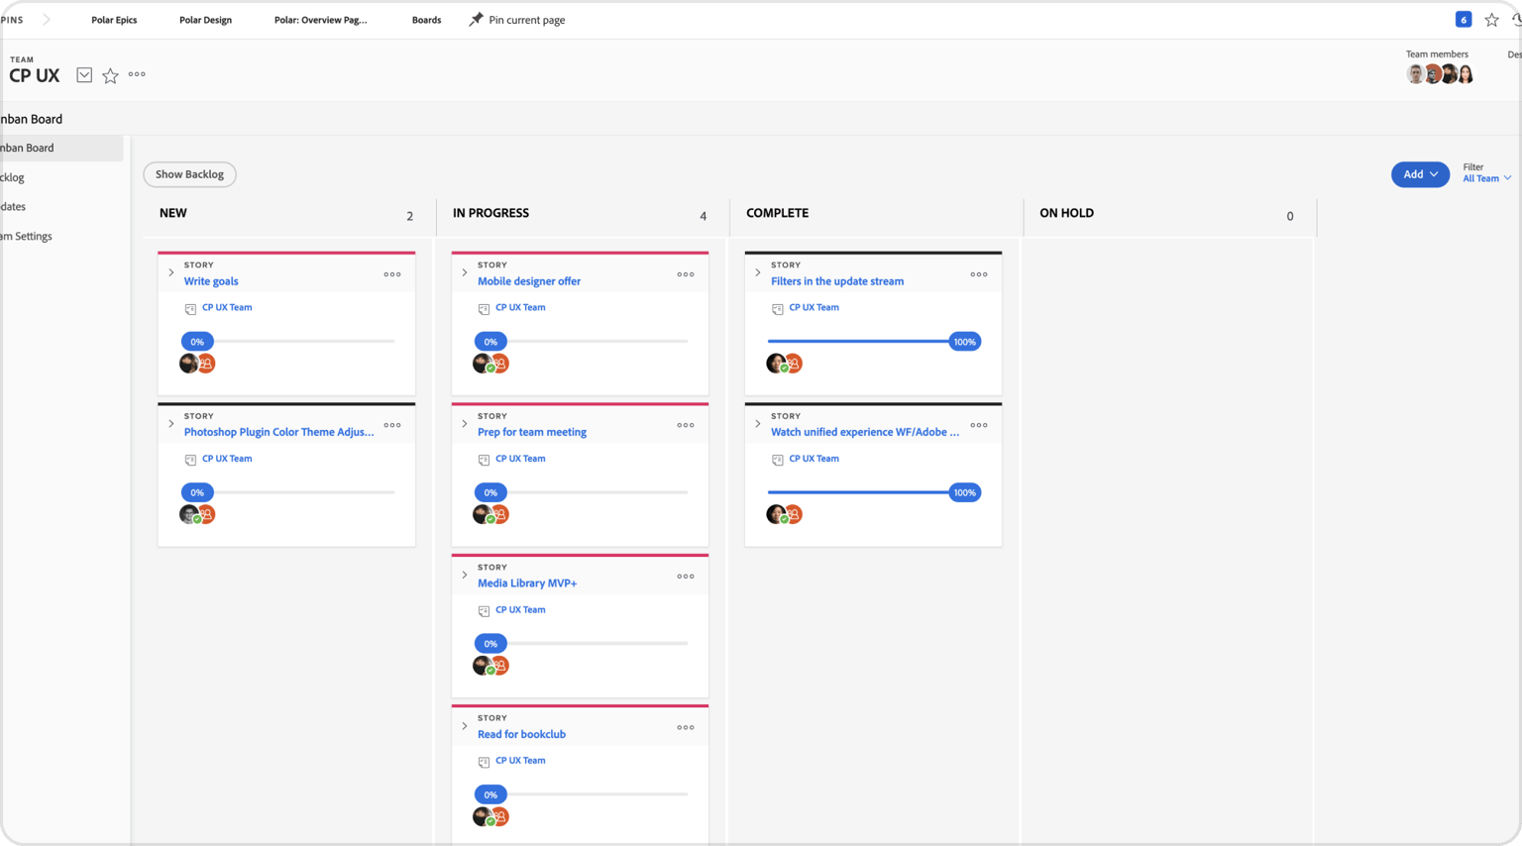Open the CP UX team selector dropdown box
This screenshot has width=1522, height=846.
click(x=84, y=75)
